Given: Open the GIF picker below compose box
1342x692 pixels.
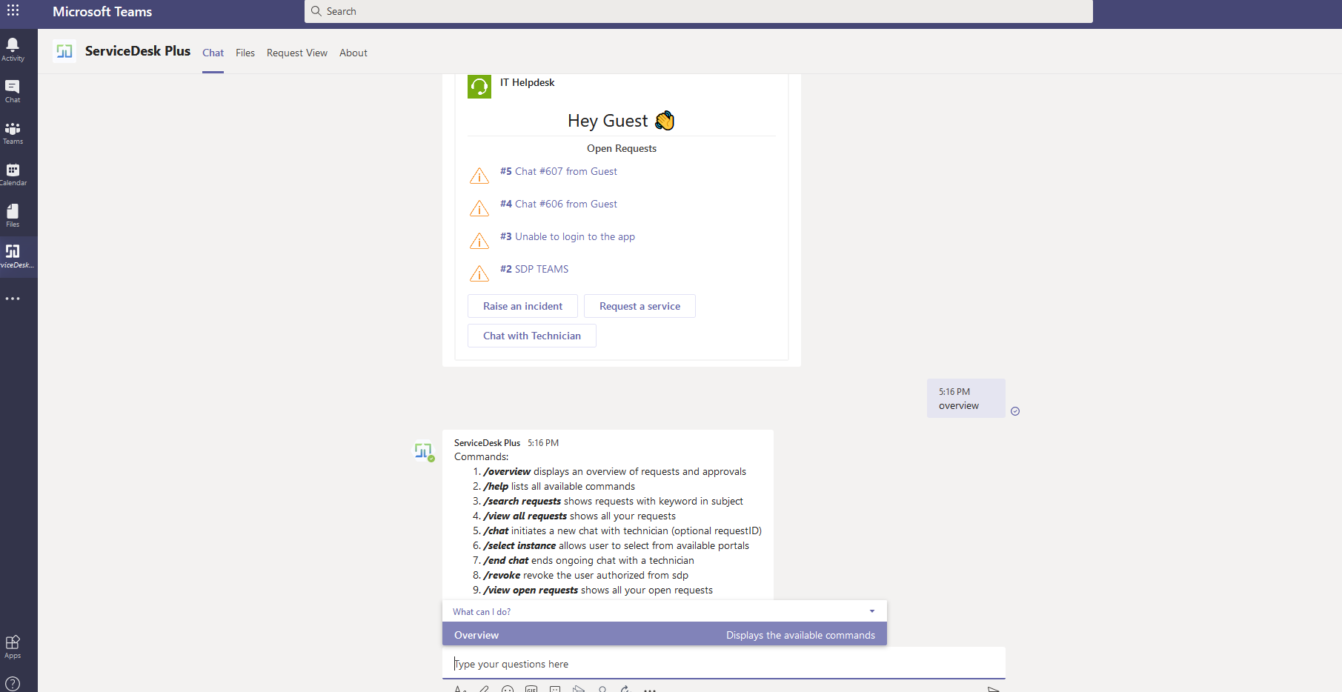Looking at the screenshot, I should coord(531,689).
